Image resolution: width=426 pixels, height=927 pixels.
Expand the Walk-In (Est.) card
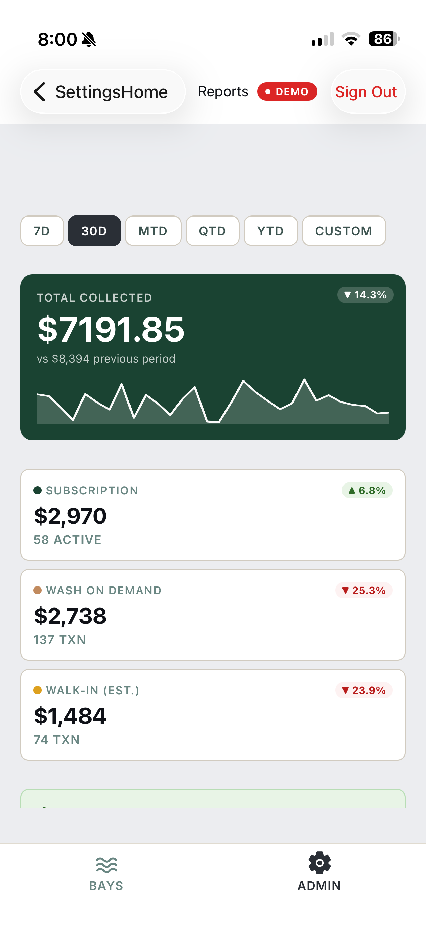click(x=213, y=715)
